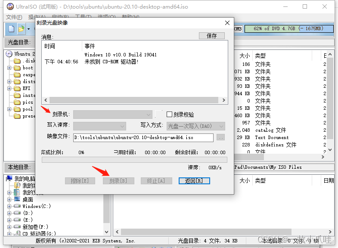Click the 刻录[B] button
This screenshot has width=338, height=248.
point(118,181)
